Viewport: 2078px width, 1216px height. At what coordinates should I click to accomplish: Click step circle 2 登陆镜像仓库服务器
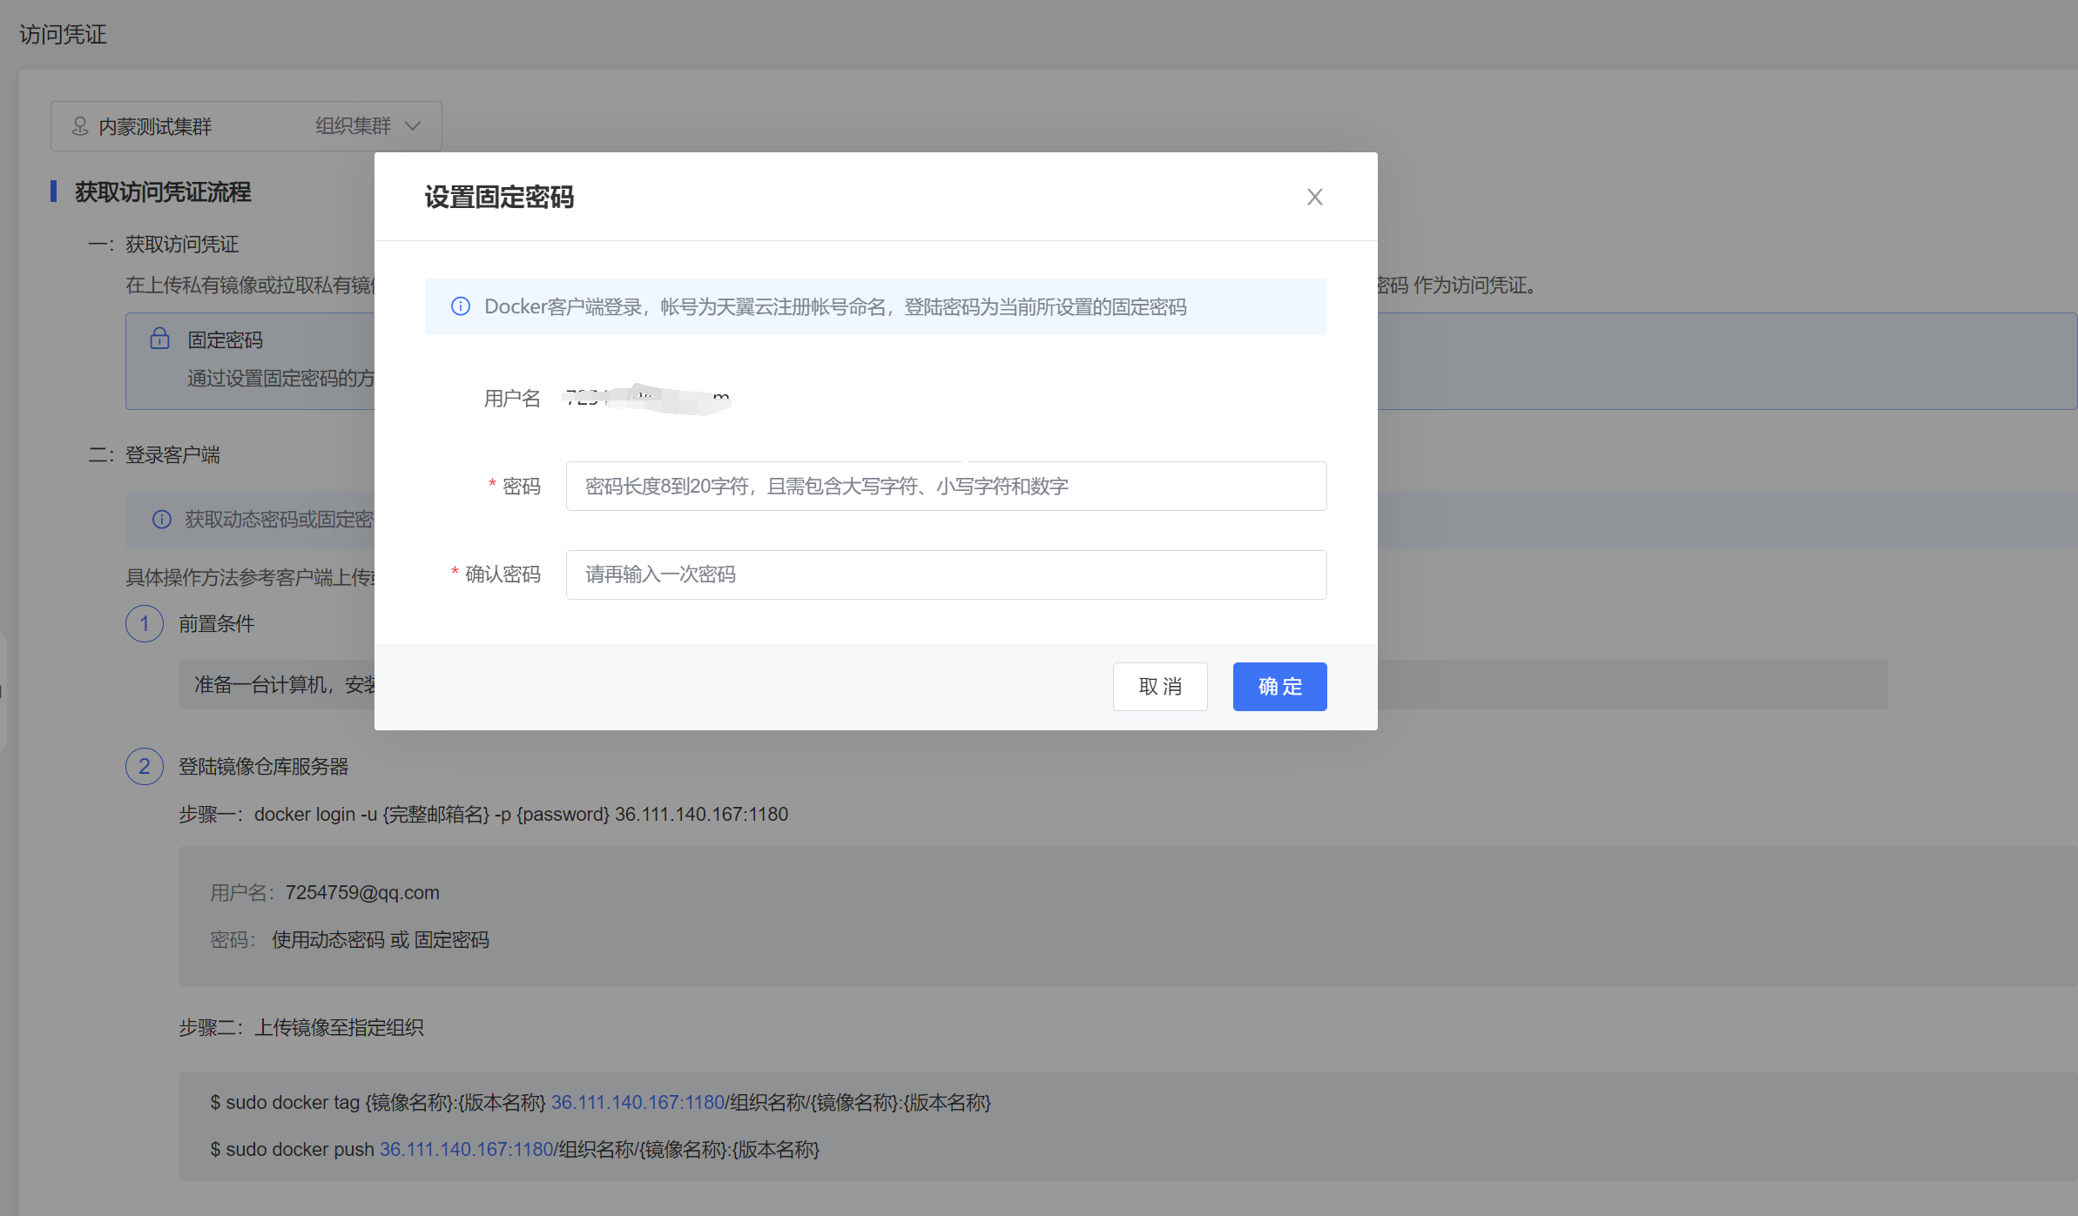pyautogui.click(x=145, y=766)
